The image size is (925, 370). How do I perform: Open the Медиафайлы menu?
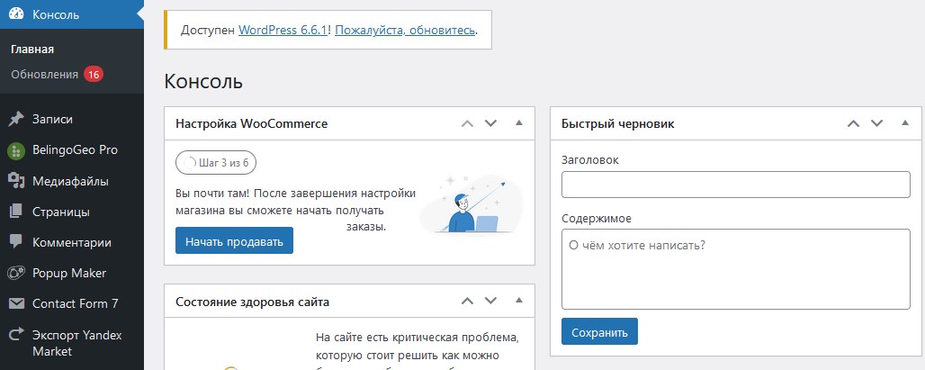pyautogui.click(x=72, y=181)
